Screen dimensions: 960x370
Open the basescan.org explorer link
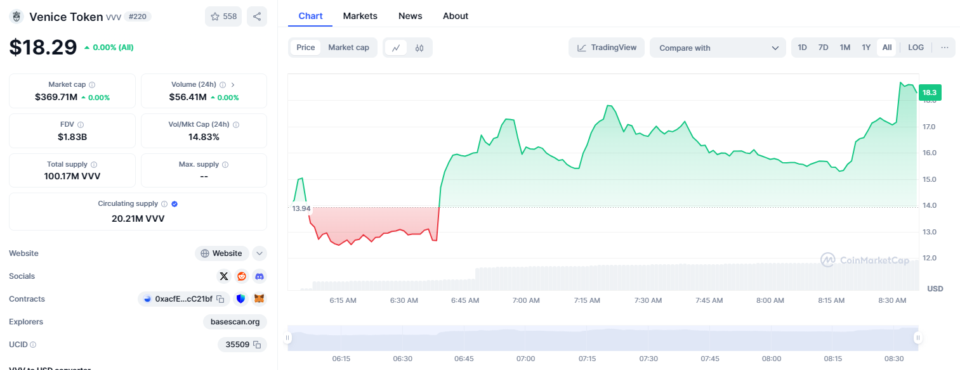click(235, 322)
